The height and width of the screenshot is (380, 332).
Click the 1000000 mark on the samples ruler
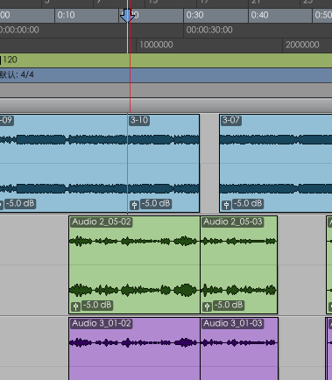[x=156, y=45]
